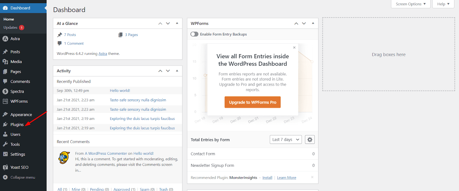Click the Appearance paintbrush icon

[5, 114]
